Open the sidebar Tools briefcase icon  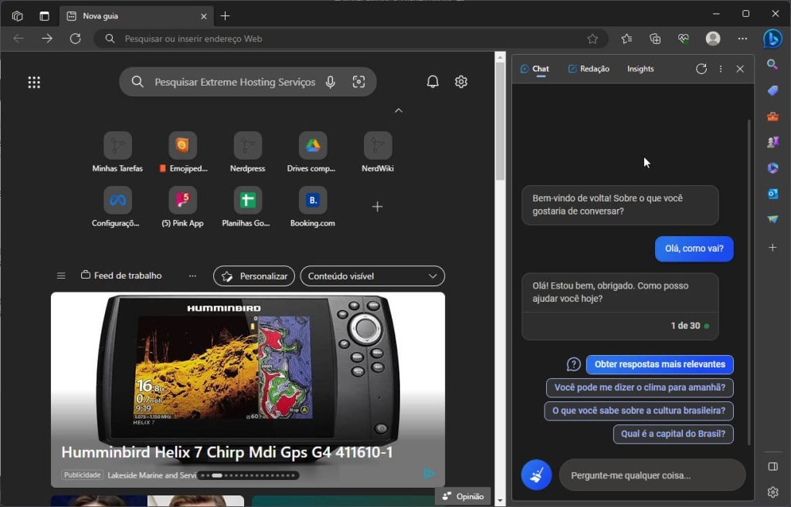click(x=772, y=117)
